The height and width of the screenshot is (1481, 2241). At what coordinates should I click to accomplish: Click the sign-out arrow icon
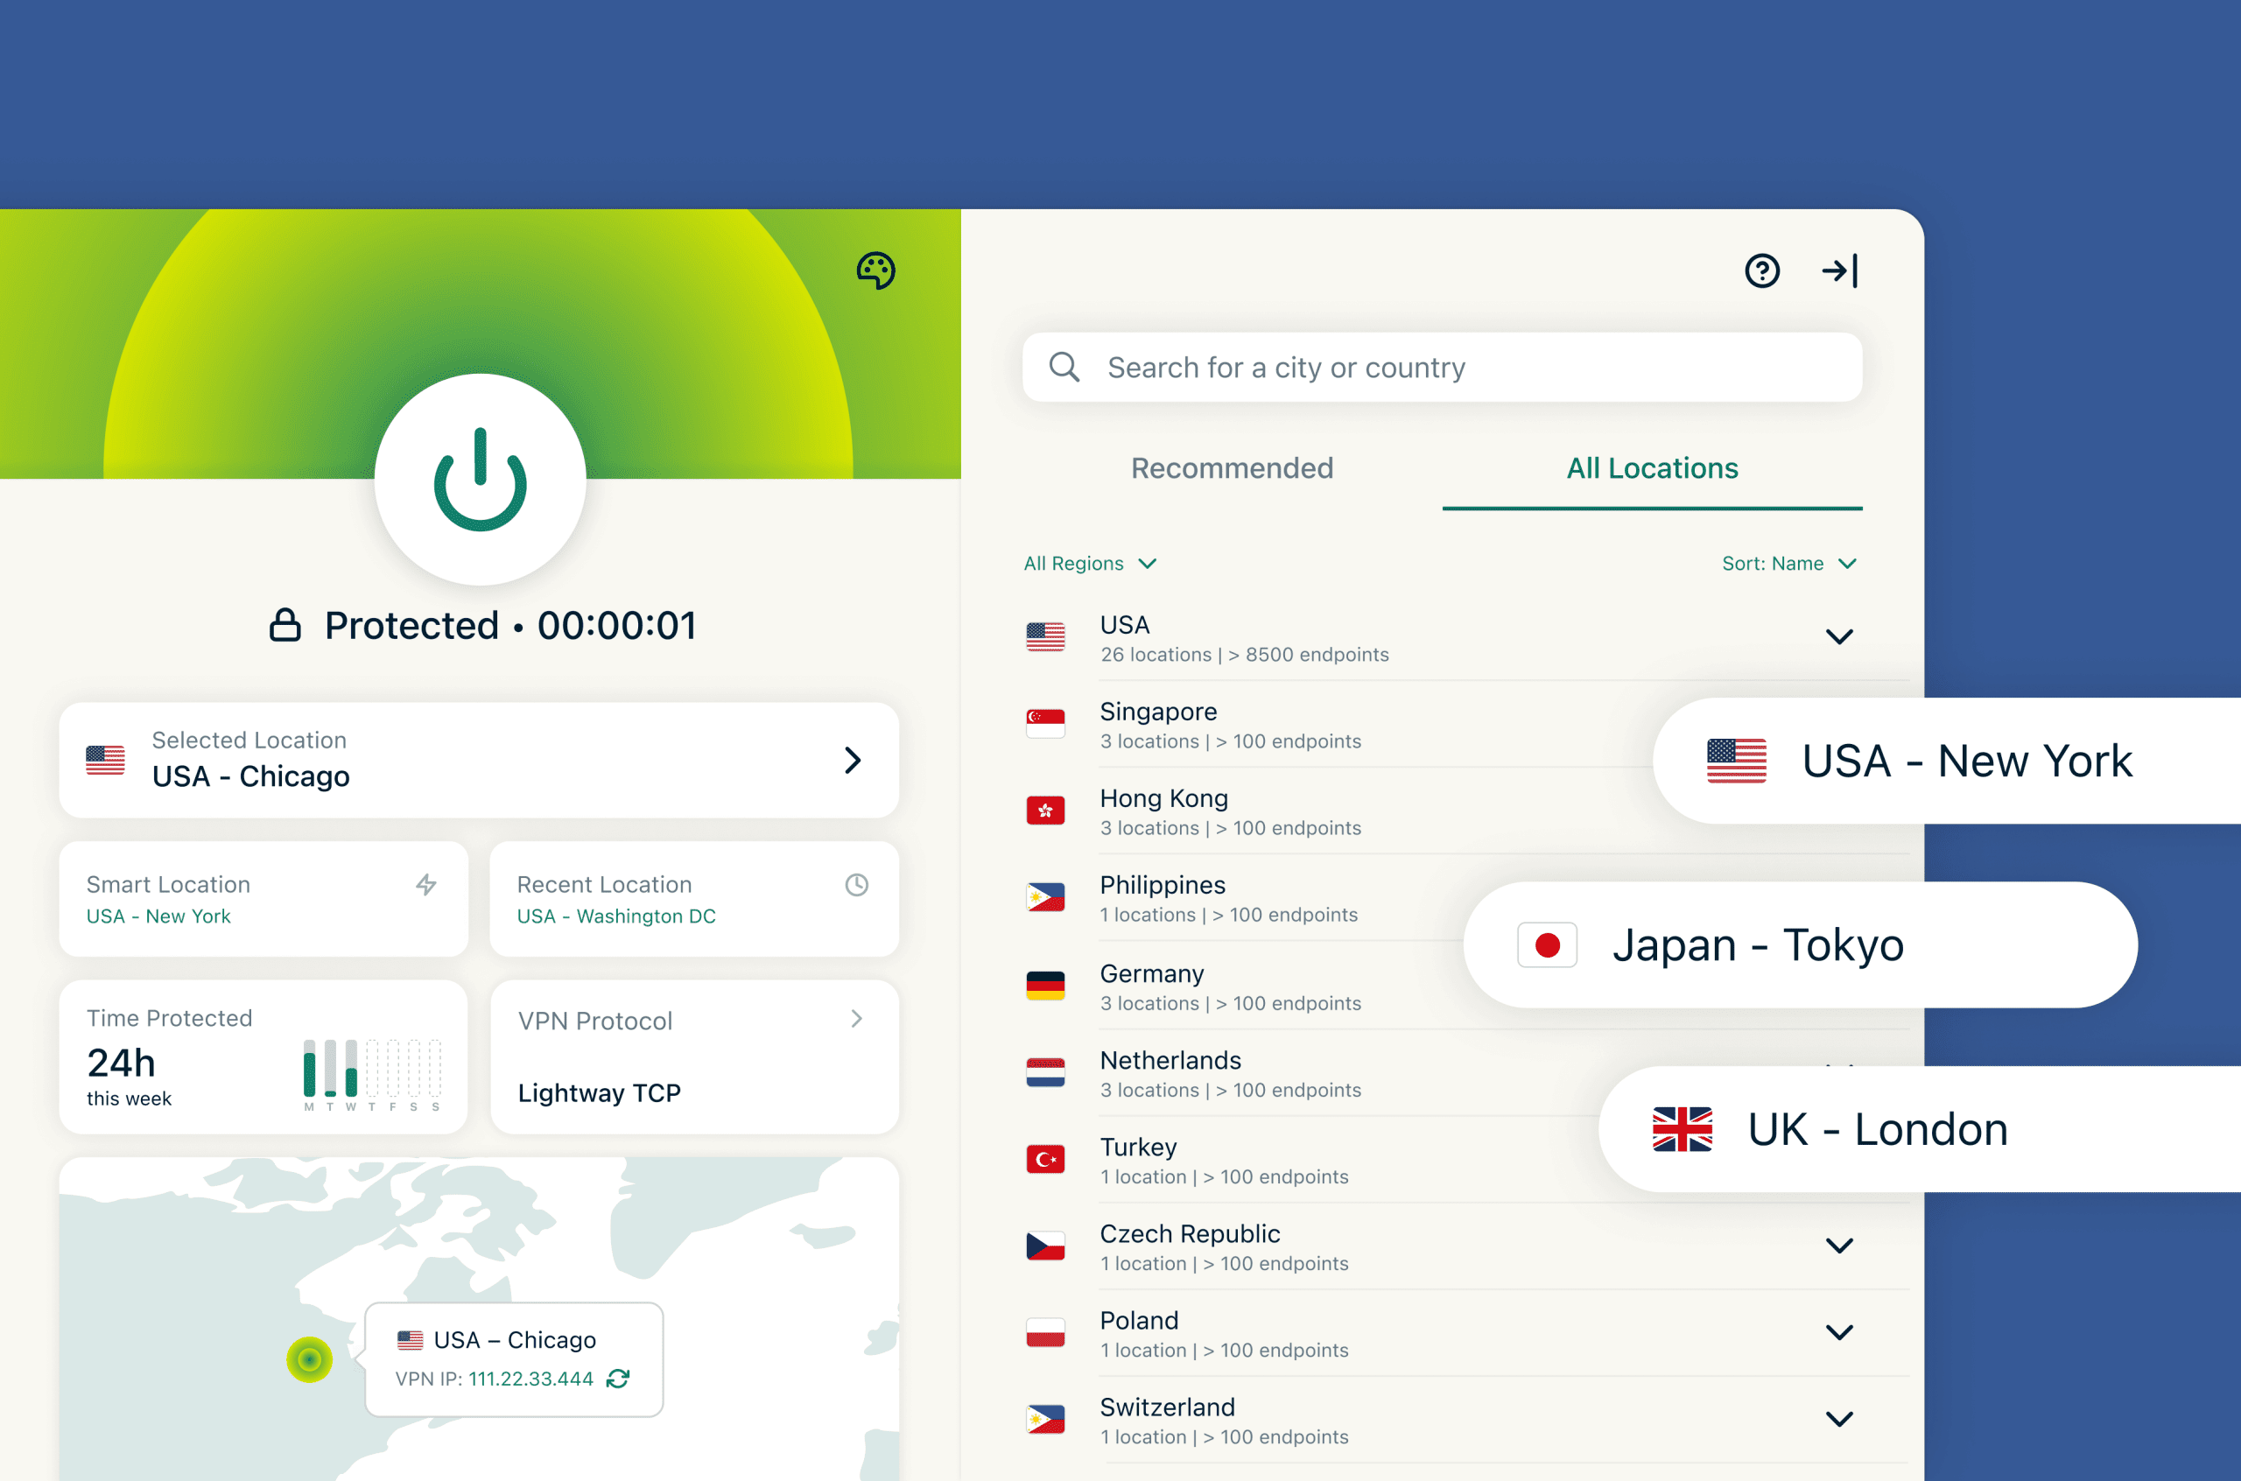[1840, 271]
